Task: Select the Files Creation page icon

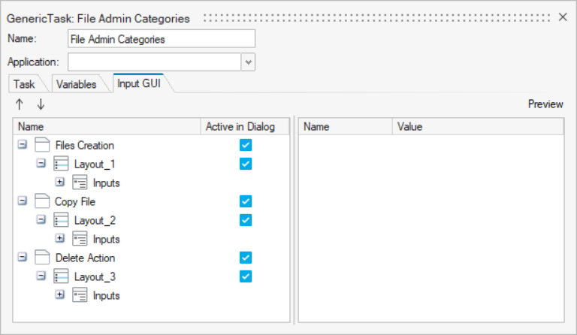Action: pos(42,145)
